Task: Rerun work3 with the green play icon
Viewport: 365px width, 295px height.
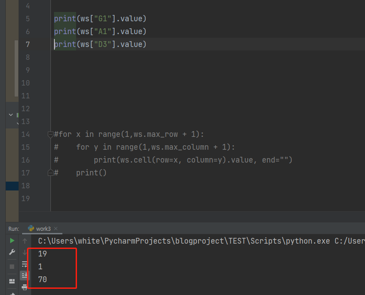Action: pos(12,241)
